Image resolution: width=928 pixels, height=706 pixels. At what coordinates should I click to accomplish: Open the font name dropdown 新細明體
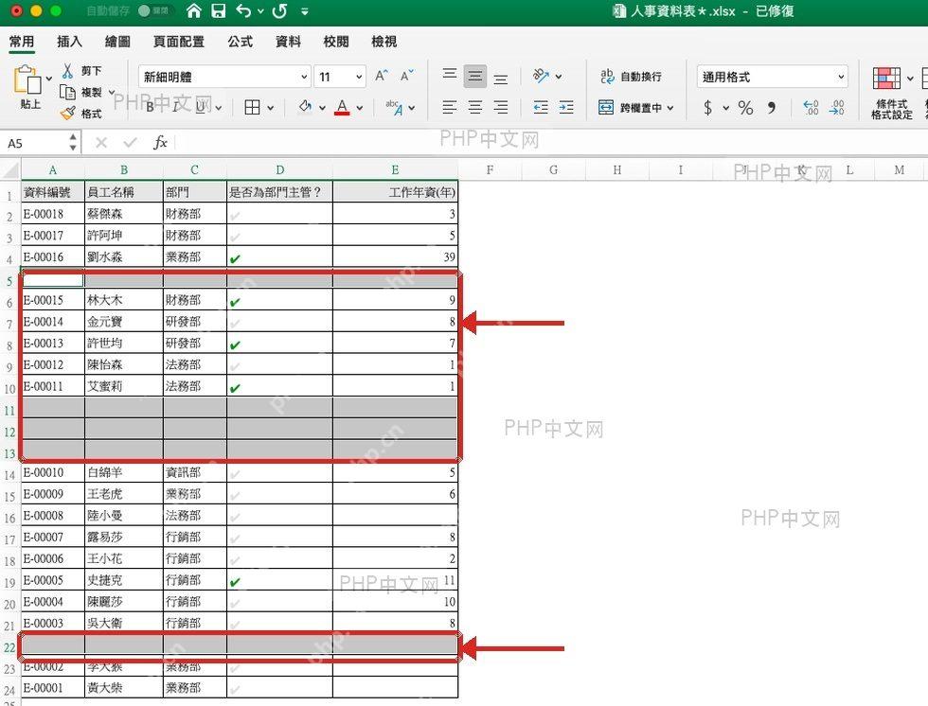click(304, 77)
